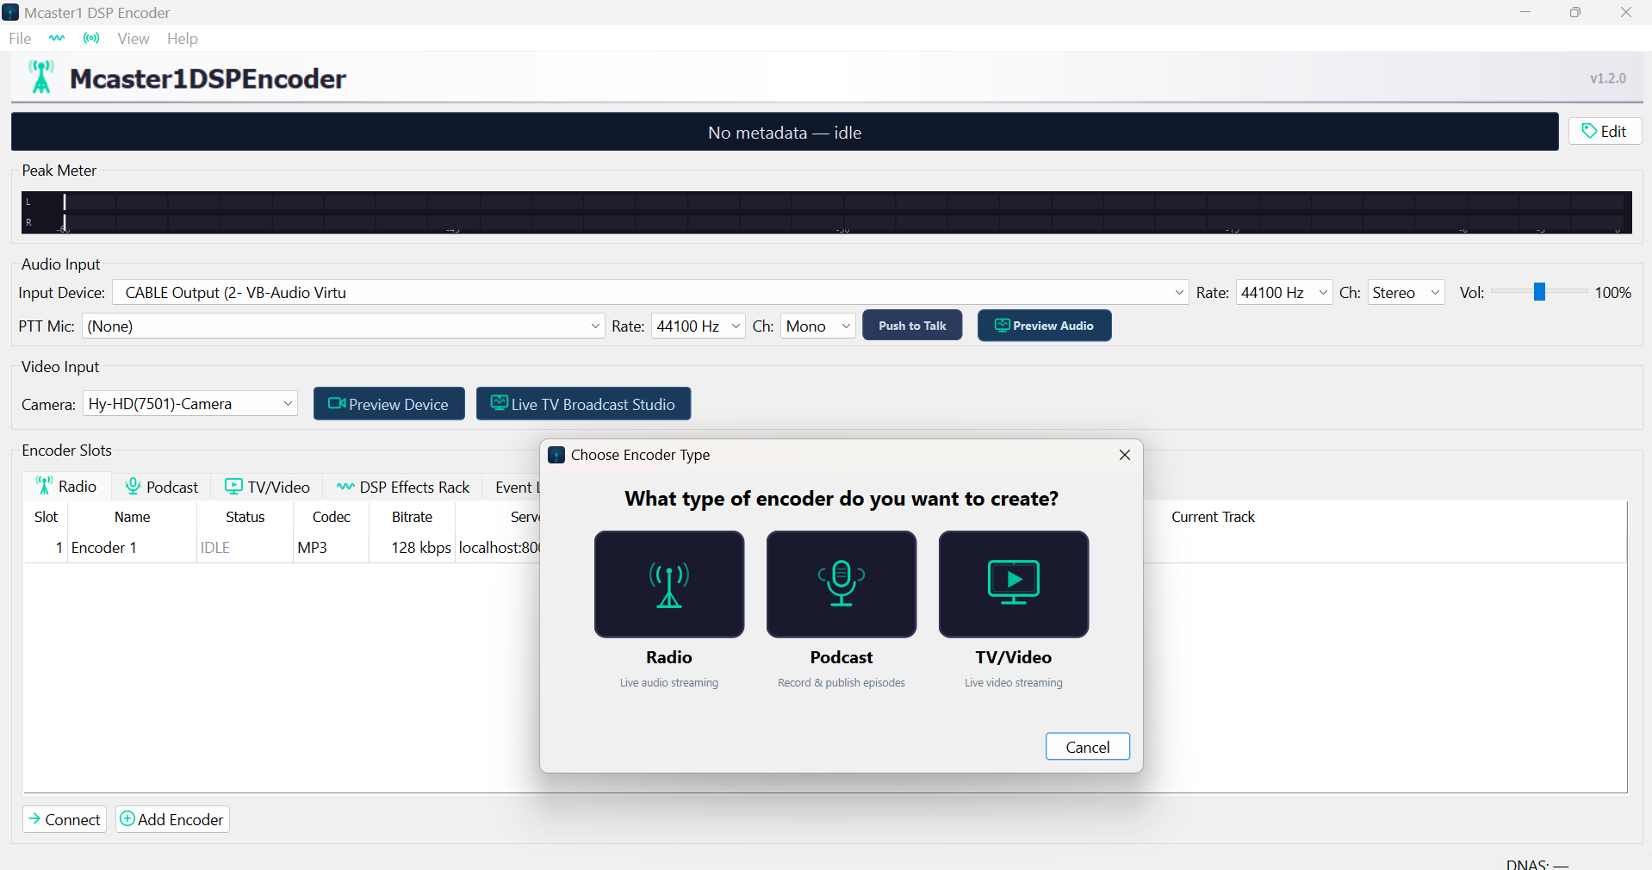The height and width of the screenshot is (870, 1652).
Task: Switch to DSP Effects Rack tab
Action: (403, 487)
